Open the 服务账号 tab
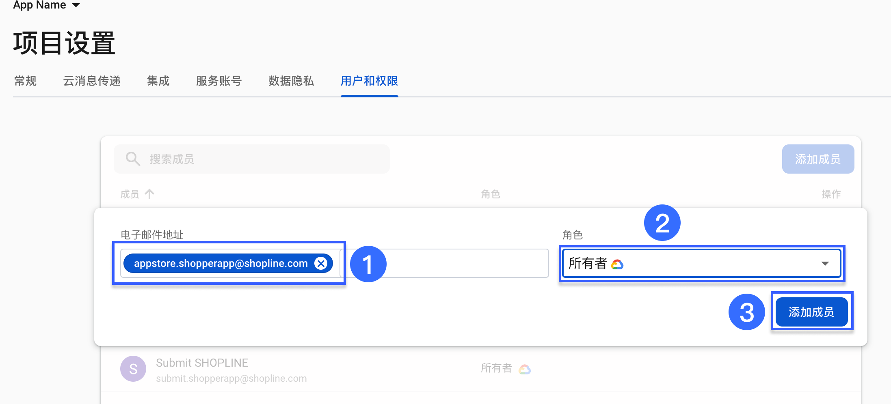The width and height of the screenshot is (891, 404). [x=218, y=81]
